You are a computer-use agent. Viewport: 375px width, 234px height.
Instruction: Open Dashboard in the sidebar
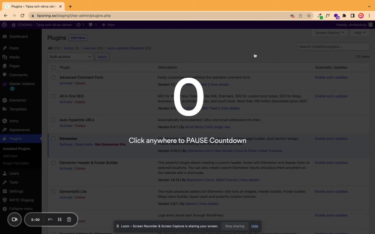click(x=19, y=36)
